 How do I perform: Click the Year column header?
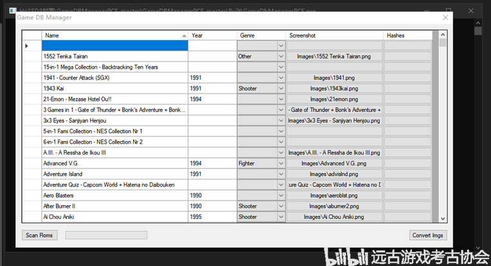click(x=212, y=35)
